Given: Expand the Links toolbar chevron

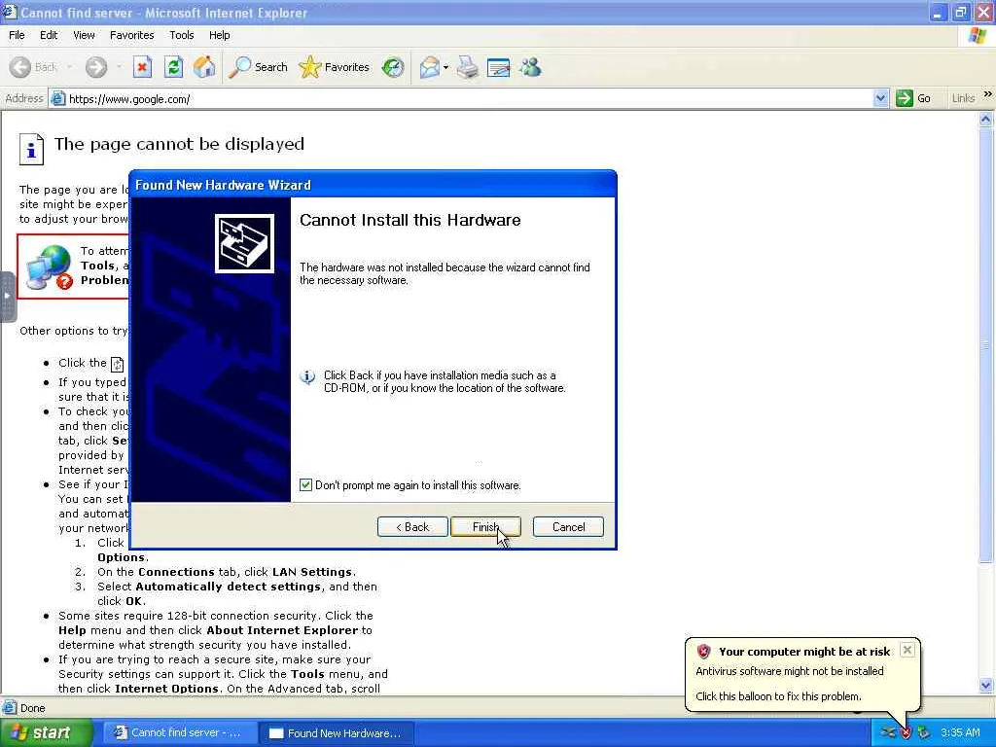Looking at the screenshot, I should point(987,94).
